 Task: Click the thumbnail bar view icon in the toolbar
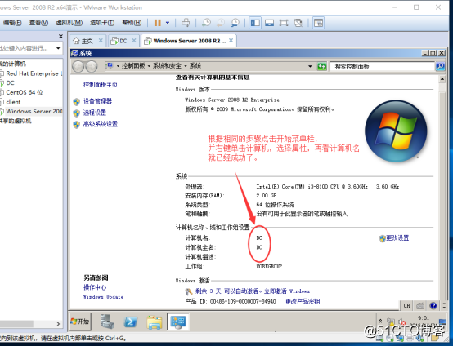pyautogui.click(x=318, y=23)
